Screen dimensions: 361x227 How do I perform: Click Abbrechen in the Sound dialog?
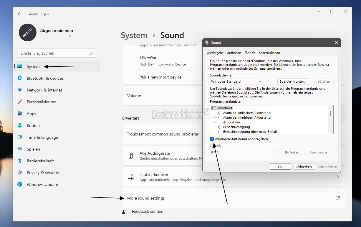304,167
